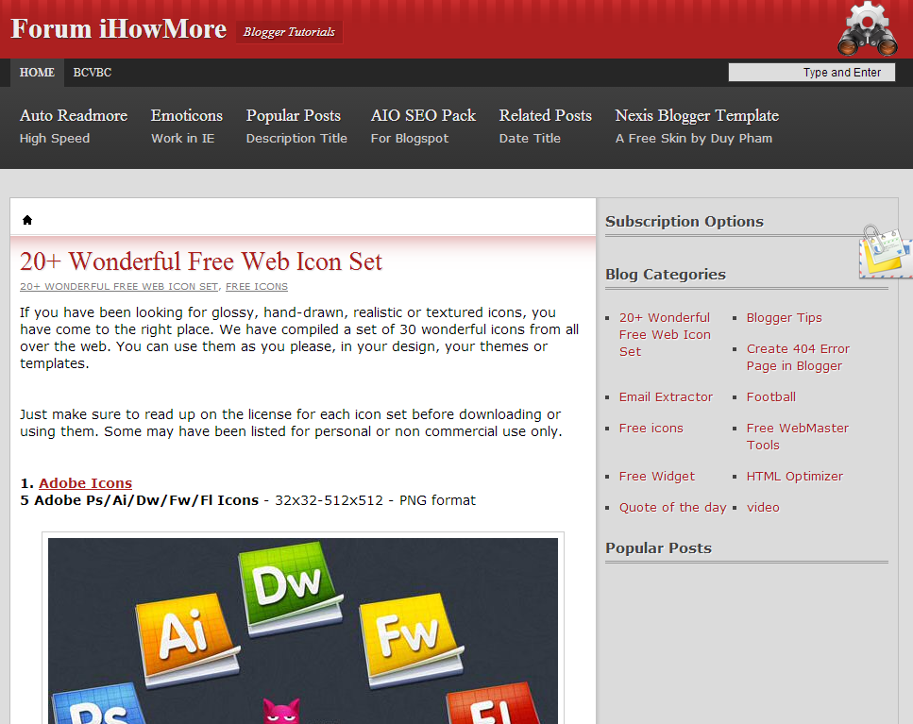The image size is (913, 724).
Task: Open the Quote of the day category
Action: [x=672, y=508]
